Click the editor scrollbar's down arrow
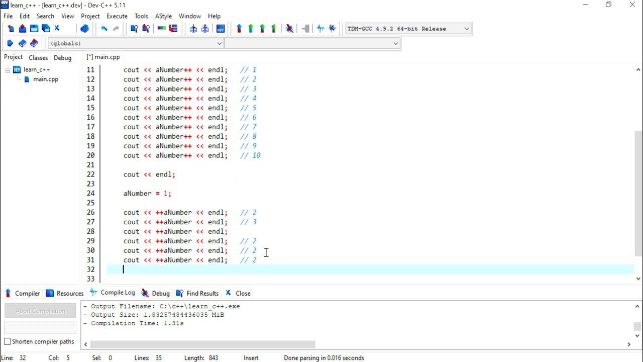The height and width of the screenshot is (362, 643). [638, 279]
